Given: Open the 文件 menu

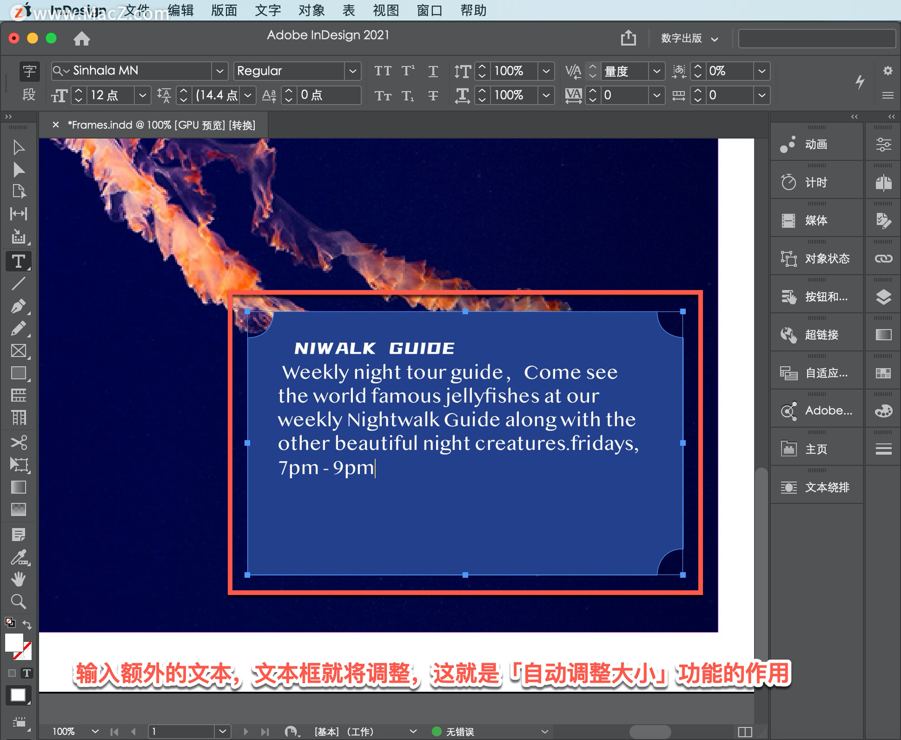Looking at the screenshot, I should point(137,10).
